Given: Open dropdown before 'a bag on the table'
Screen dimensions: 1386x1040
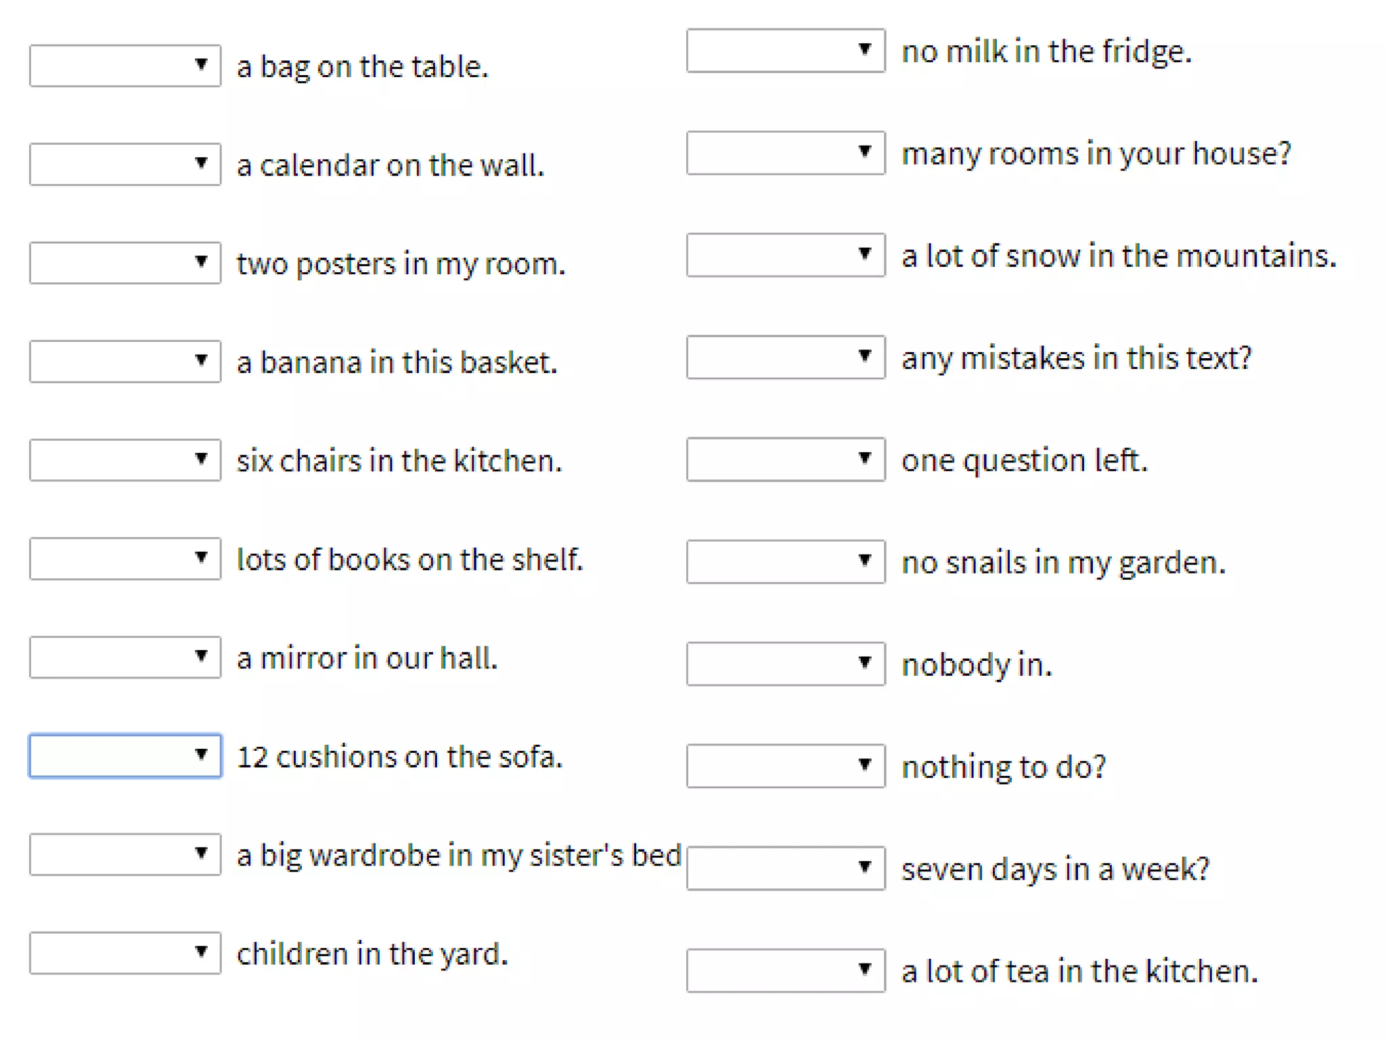Looking at the screenshot, I should pyautogui.click(x=125, y=66).
